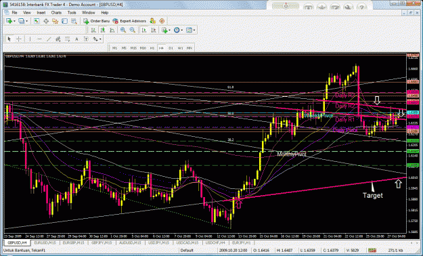The image size is (423, 256).
Task: Select the Cursor arrow tool
Action: 9,39
